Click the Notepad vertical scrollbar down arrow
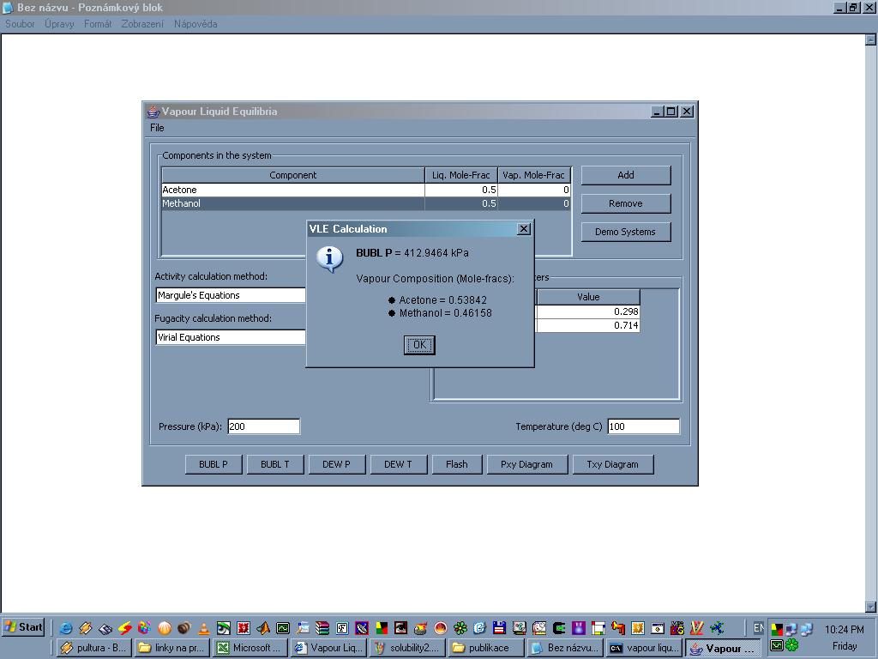This screenshot has width=878, height=659. click(x=871, y=607)
